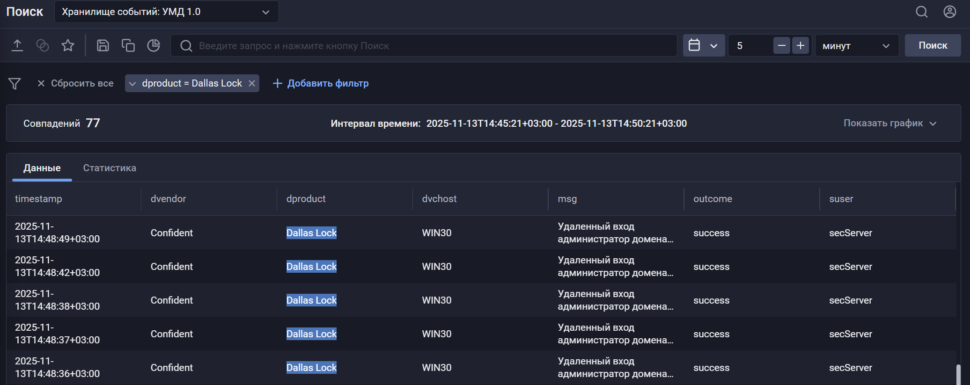Remove the dproduct = Dallas Lock filter
The image size is (970, 385).
pos(252,83)
